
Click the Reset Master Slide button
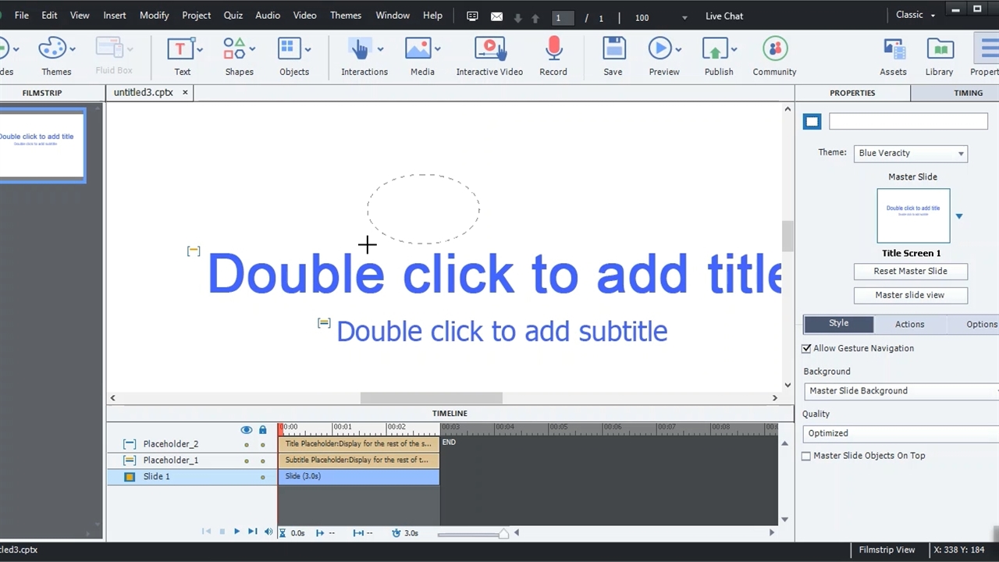click(910, 271)
